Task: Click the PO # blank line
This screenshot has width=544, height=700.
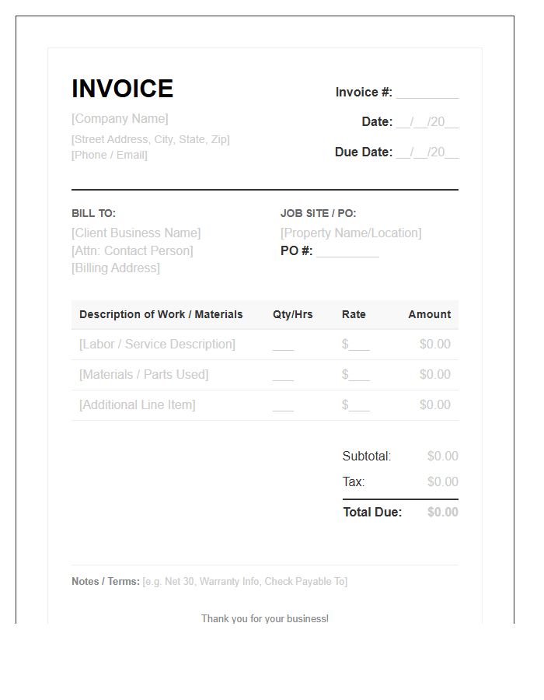Action: (x=348, y=252)
